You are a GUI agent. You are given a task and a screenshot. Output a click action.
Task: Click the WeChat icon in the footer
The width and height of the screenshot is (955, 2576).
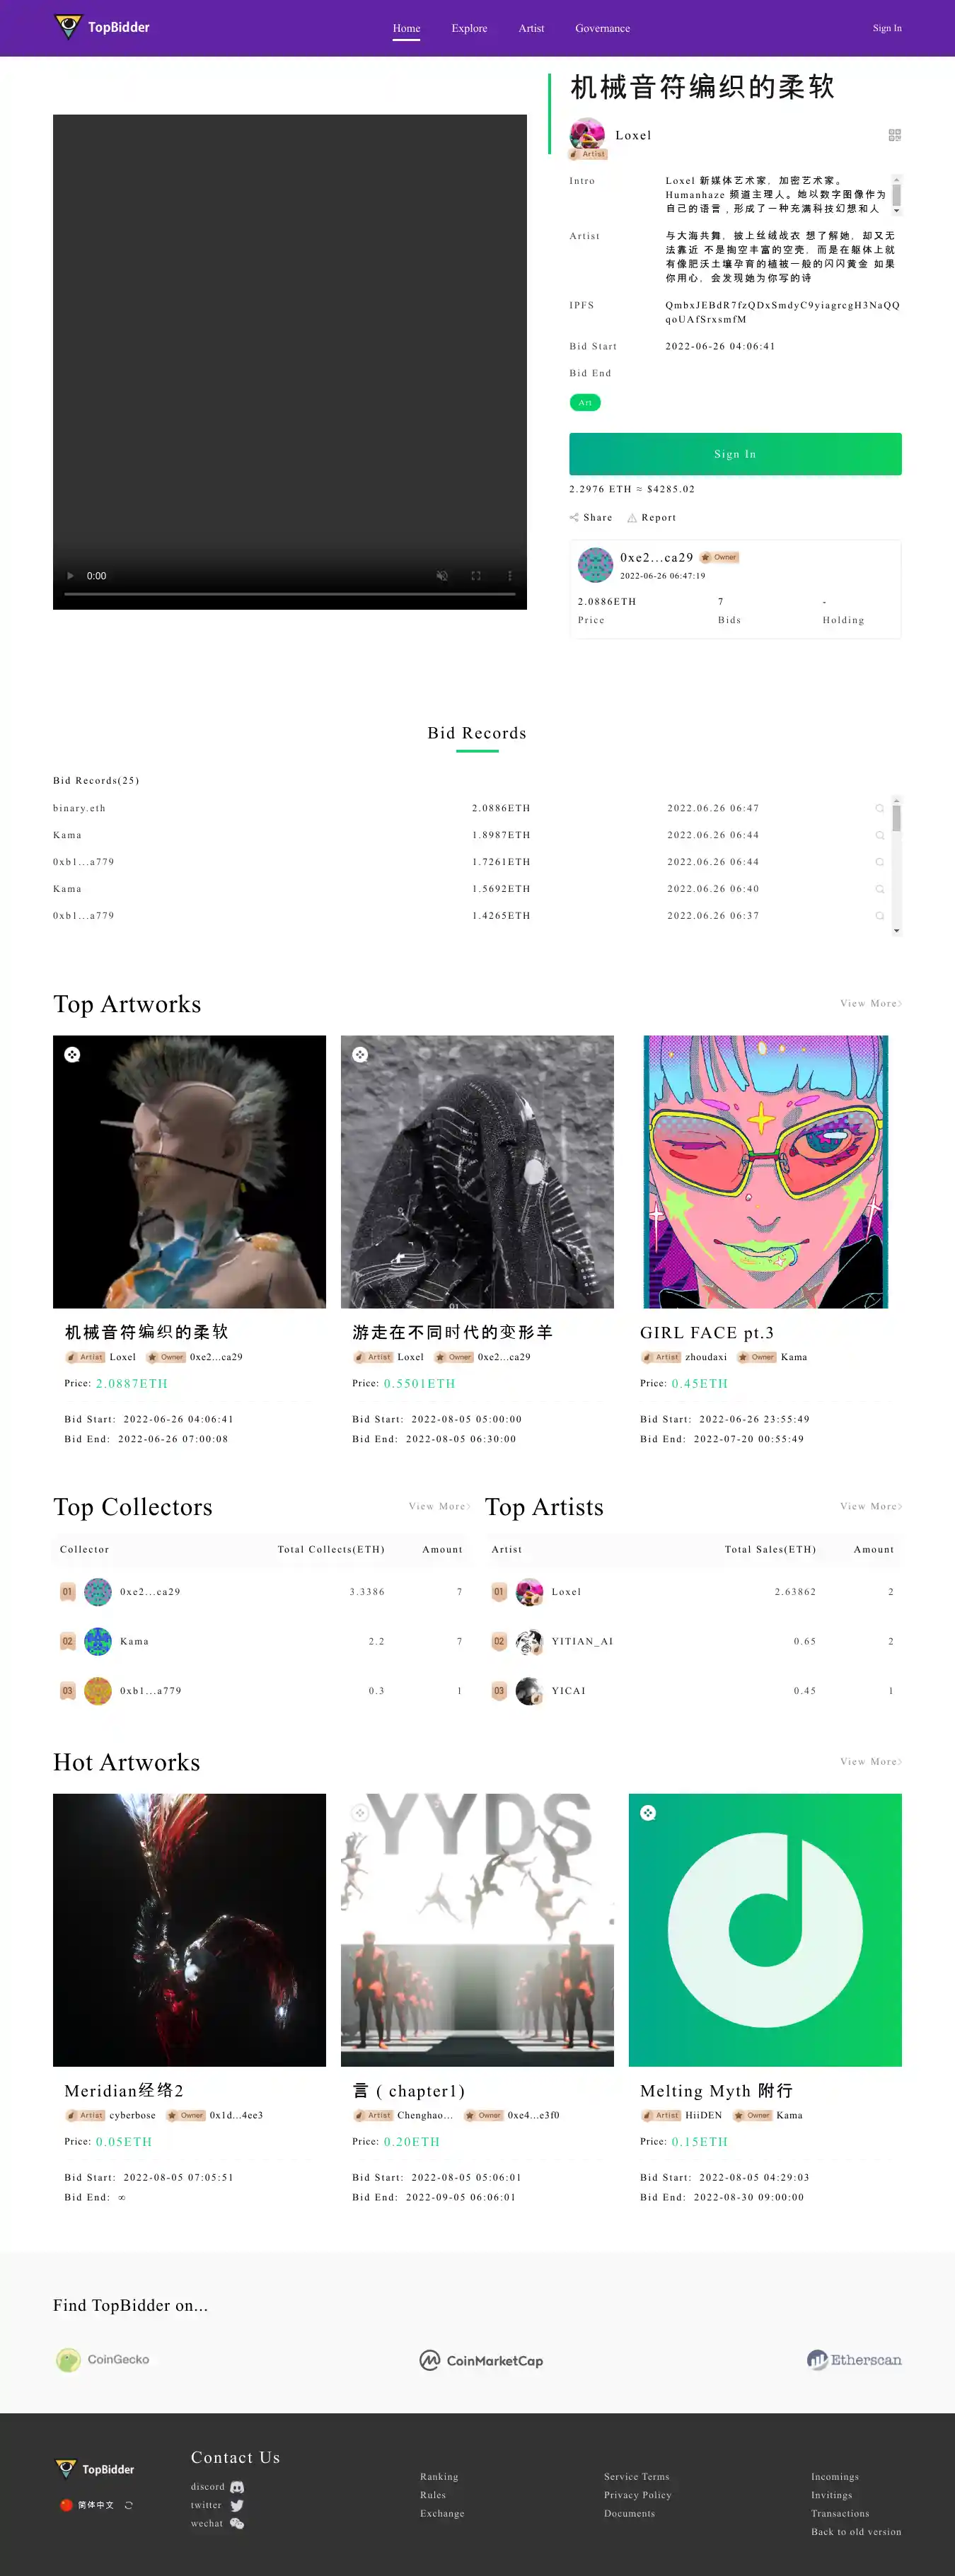(x=237, y=2524)
